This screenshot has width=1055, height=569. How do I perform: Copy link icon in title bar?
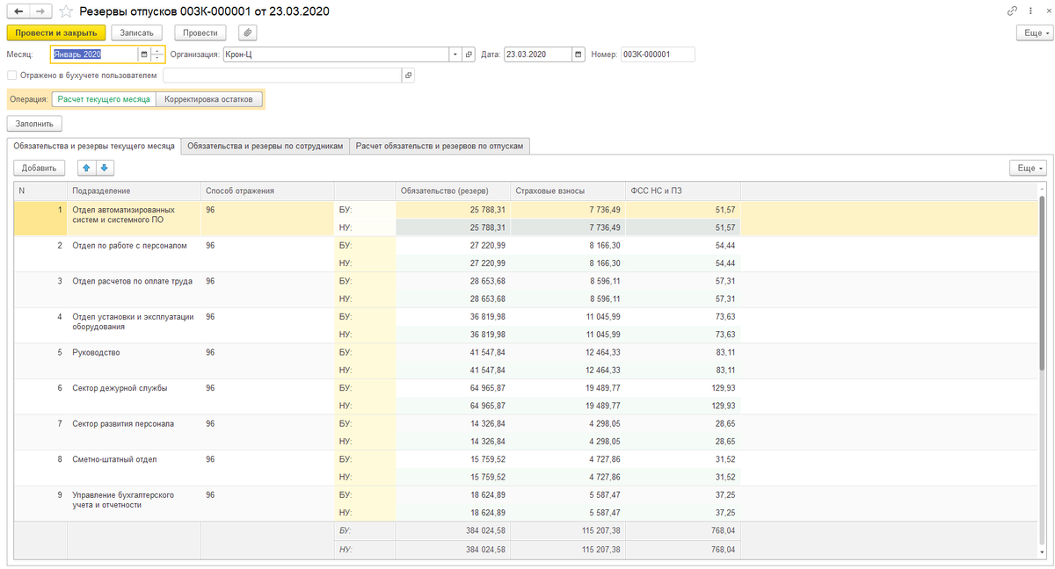pos(1012,11)
